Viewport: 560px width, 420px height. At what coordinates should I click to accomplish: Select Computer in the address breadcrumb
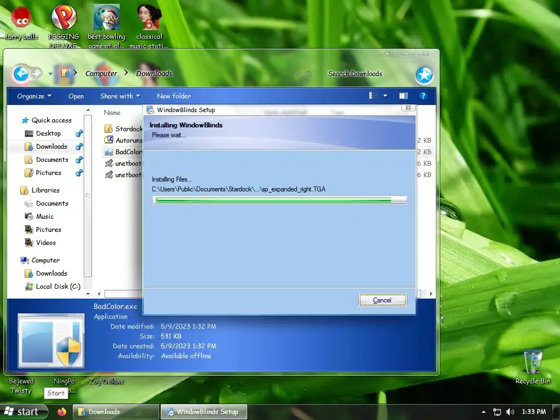click(101, 74)
